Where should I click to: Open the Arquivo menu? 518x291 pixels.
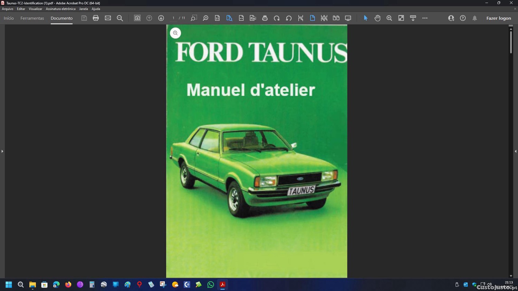click(x=8, y=9)
